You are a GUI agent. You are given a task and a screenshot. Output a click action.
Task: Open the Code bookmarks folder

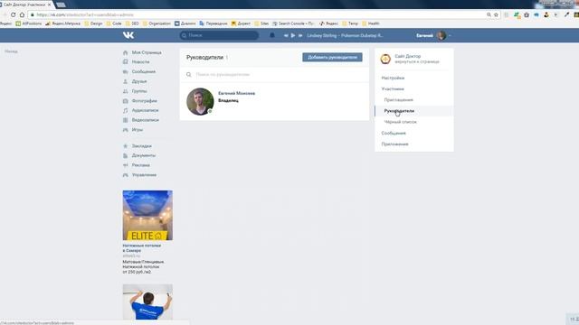coord(114,23)
